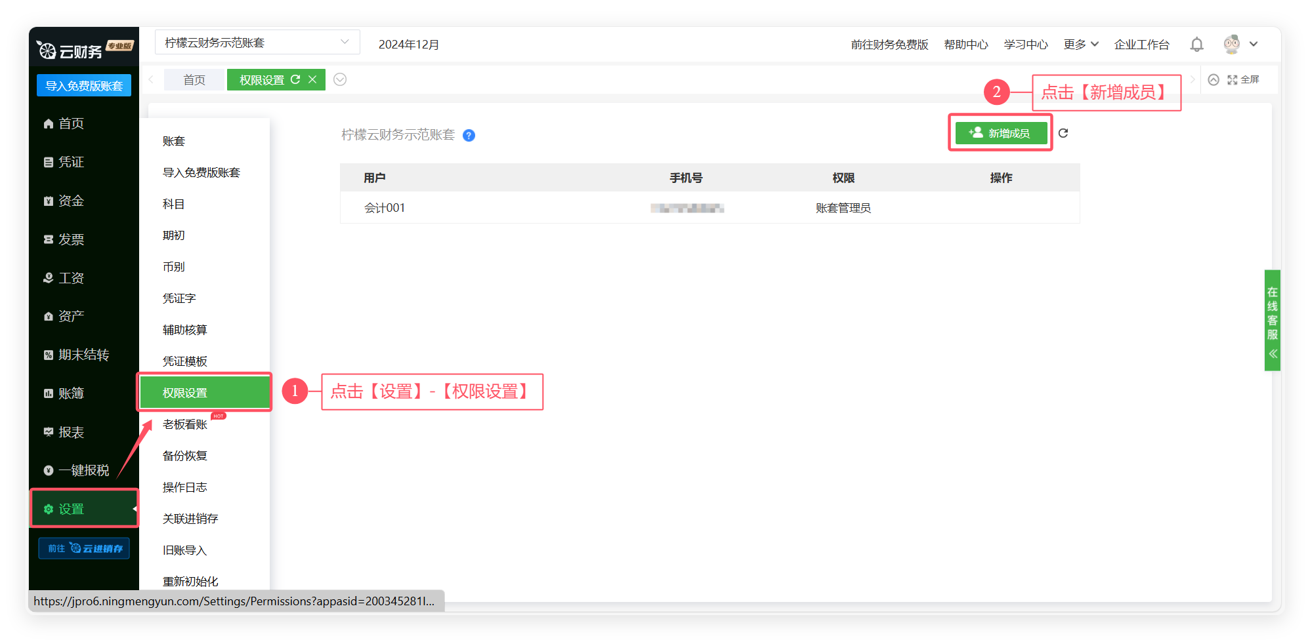Open the 凭证 section in the sidebar

click(71, 162)
